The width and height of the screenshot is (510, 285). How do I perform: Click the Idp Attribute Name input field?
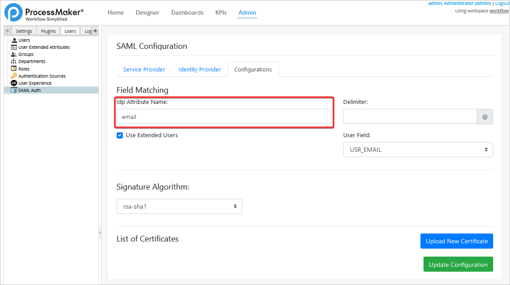point(224,117)
